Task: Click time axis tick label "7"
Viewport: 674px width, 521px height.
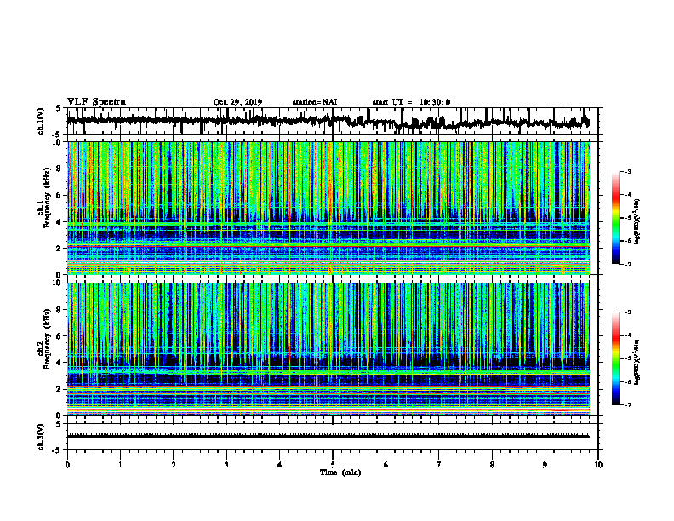Action: (x=439, y=465)
